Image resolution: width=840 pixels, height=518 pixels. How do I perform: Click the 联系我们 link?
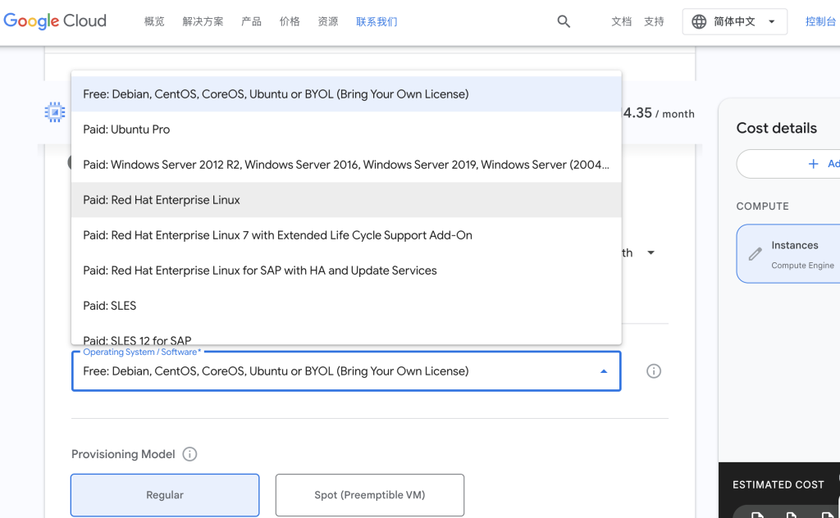coord(377,21)
